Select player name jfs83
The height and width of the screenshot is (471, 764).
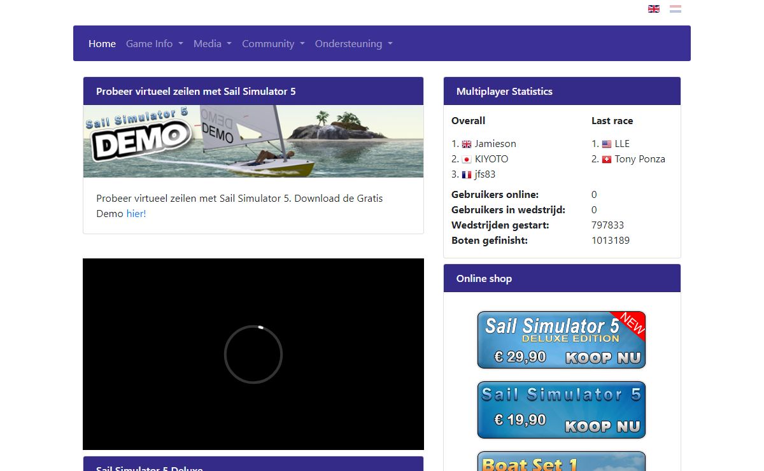(x=485, y=174)
